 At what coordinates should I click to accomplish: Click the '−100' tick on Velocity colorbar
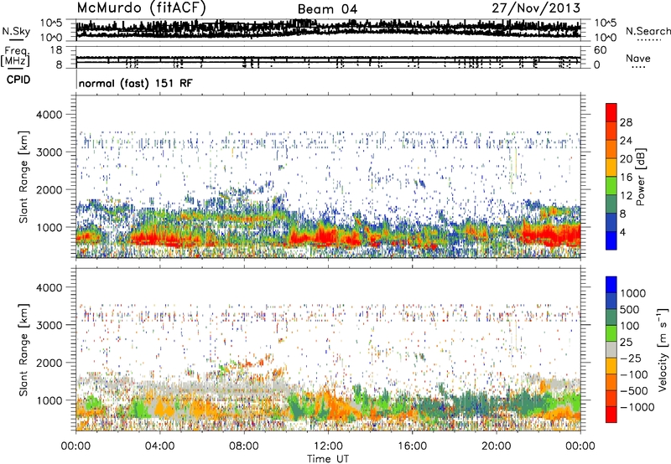633,374
